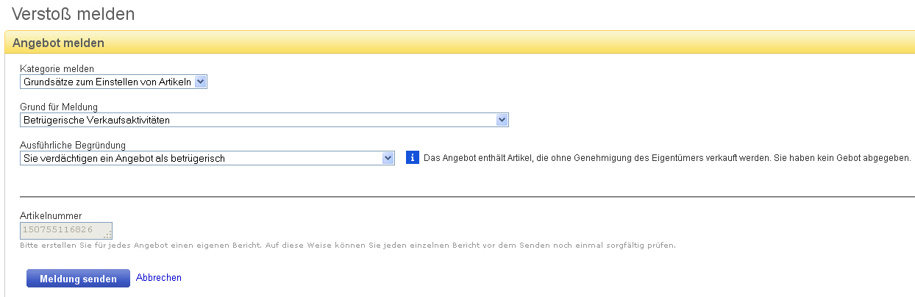
Task: Click the Angebot melden section header
Action: coord(59,43)
